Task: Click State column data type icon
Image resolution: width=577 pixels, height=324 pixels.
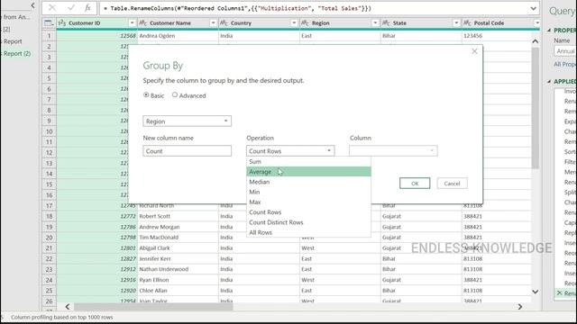Action: click(387, 22)
